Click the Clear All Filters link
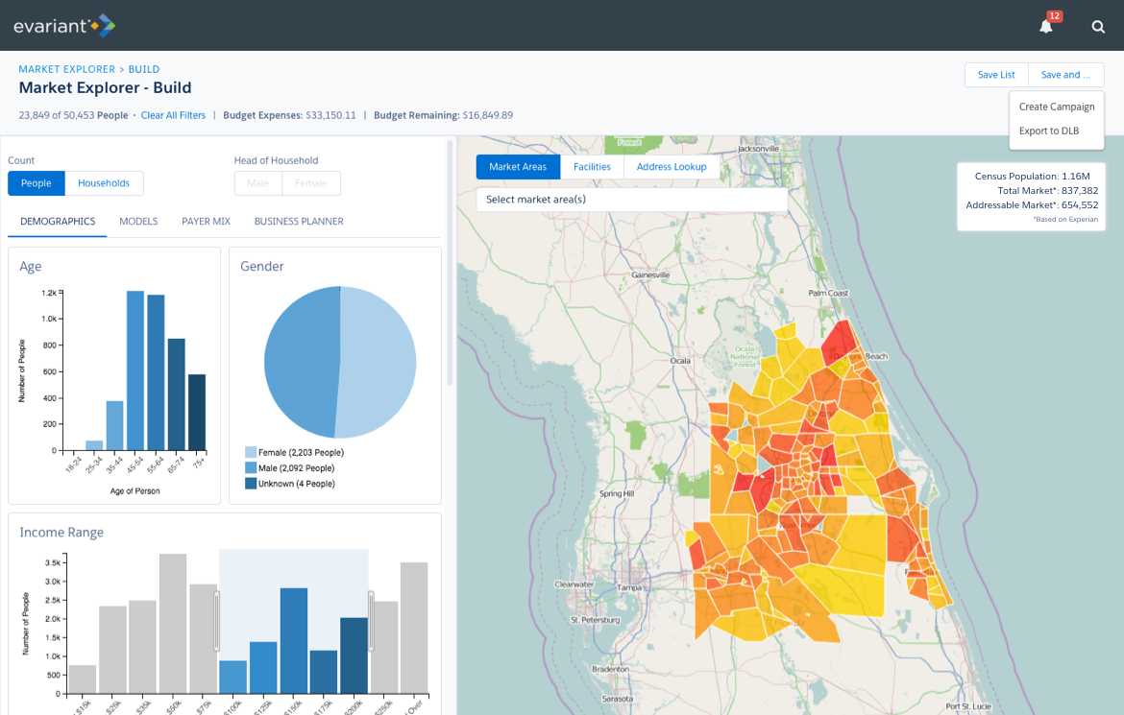1124x715 pixels. coord(173,114)
